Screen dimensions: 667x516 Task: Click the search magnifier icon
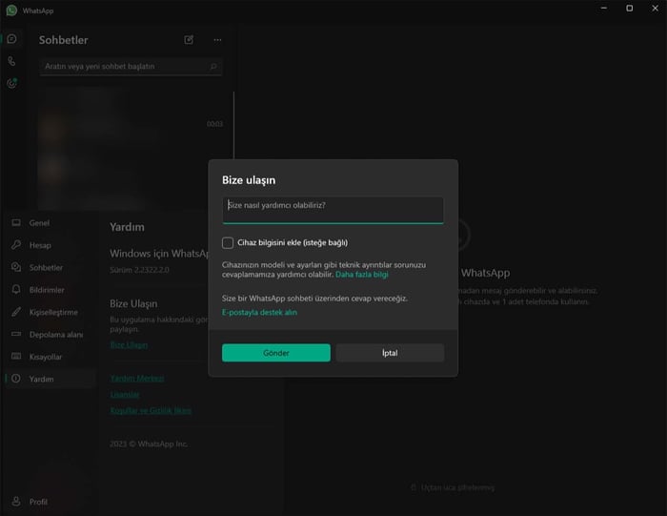(213, 67)
